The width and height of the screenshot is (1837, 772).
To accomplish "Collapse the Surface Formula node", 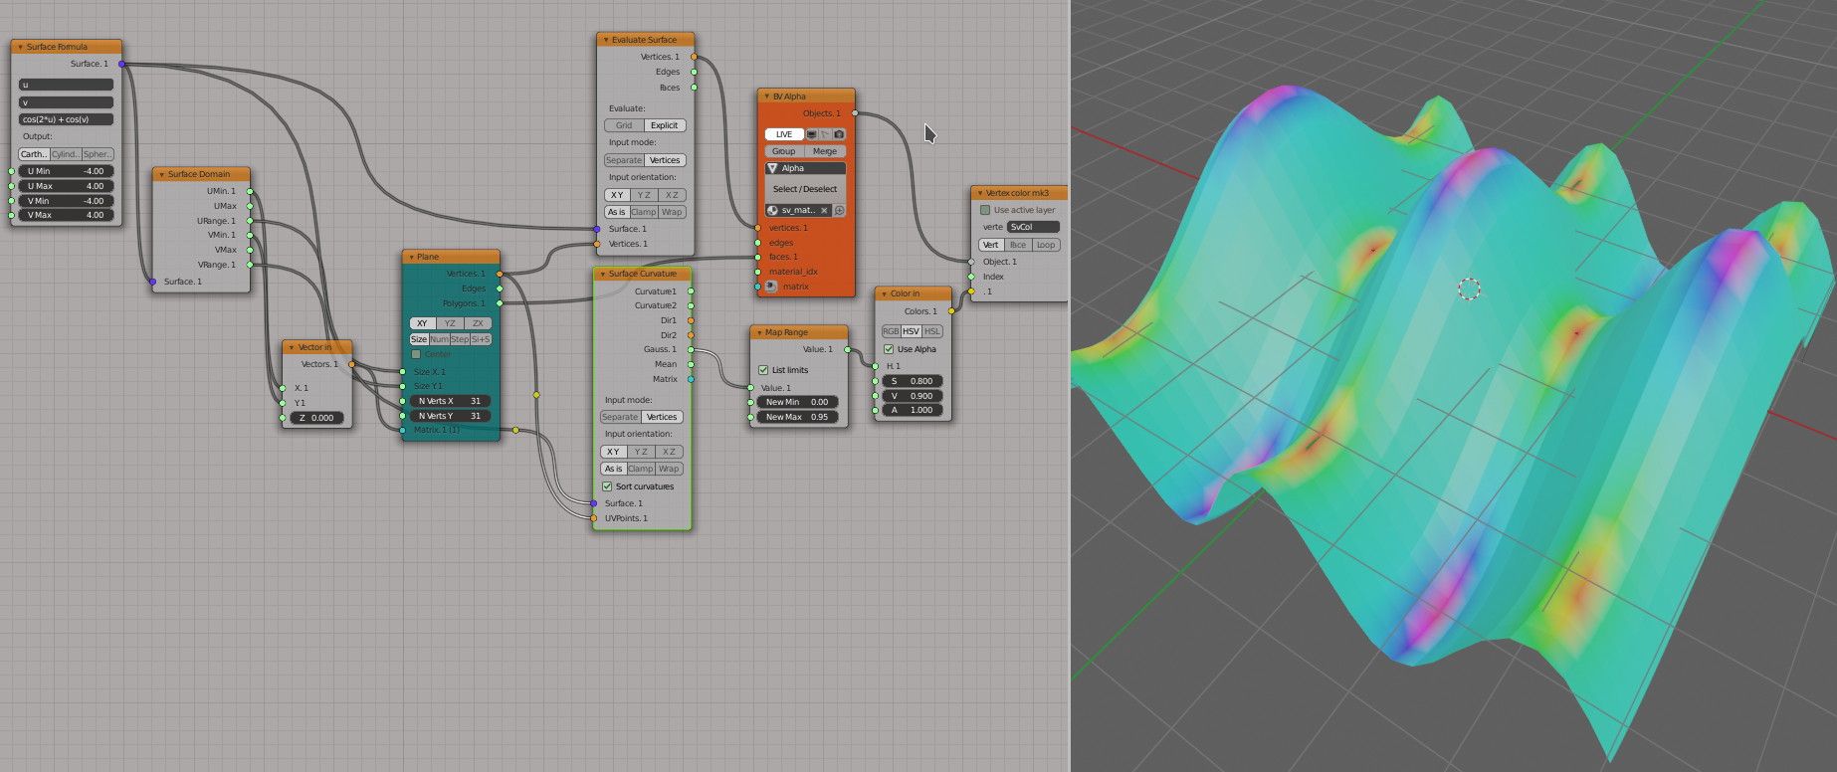I will (x=20, y=47).
